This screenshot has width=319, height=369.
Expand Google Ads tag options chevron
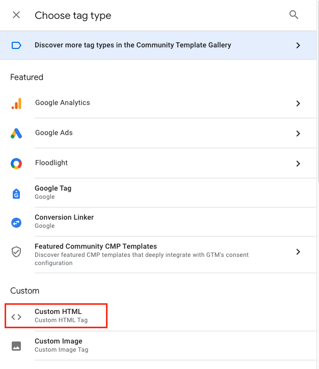(298, 134)
